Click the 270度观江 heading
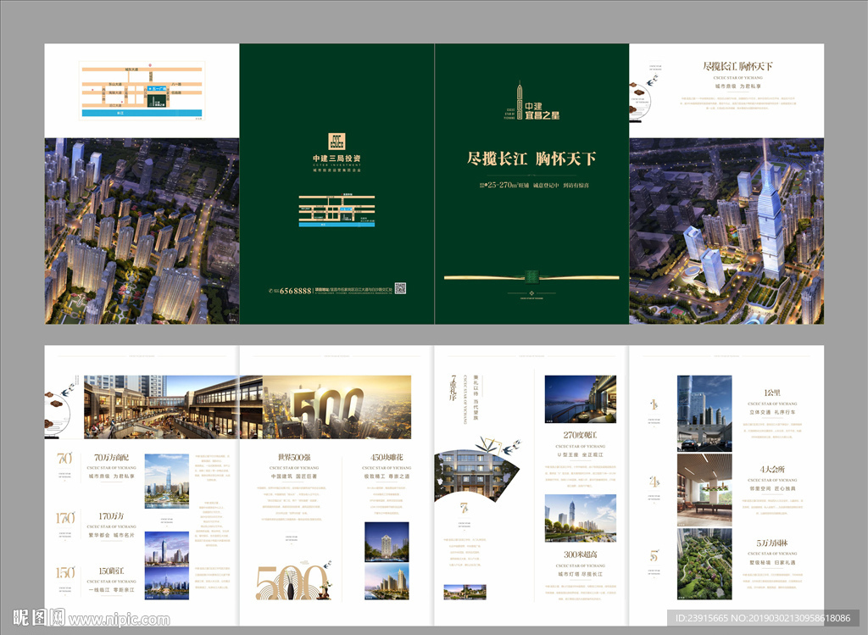This screenshot has width=868, height=635. click(x=580, y=435)
